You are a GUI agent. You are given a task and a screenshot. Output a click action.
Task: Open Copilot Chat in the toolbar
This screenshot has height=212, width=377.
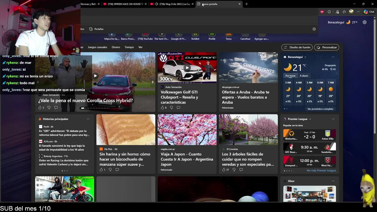tap(369, 12)
